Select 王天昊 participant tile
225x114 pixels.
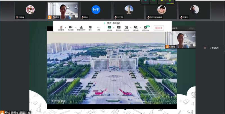point(129,10)
